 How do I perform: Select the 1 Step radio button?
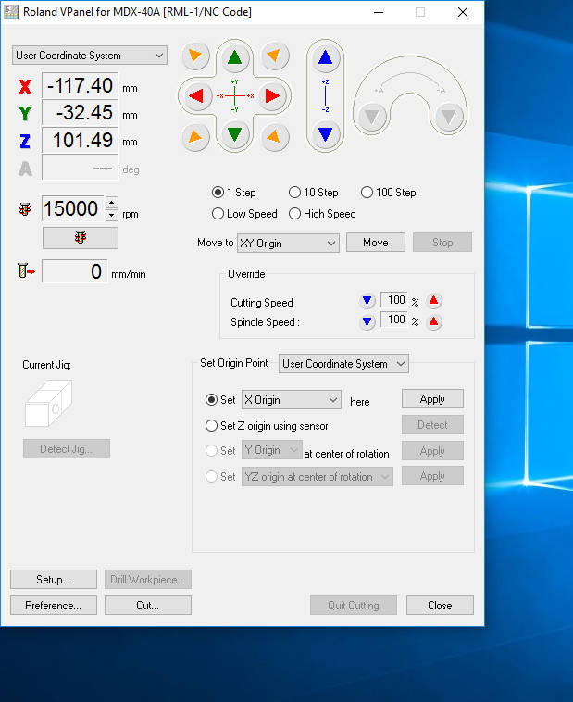coord(218,193)
